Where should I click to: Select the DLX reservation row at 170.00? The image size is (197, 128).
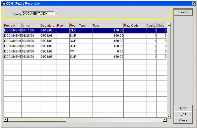[85, 30]
